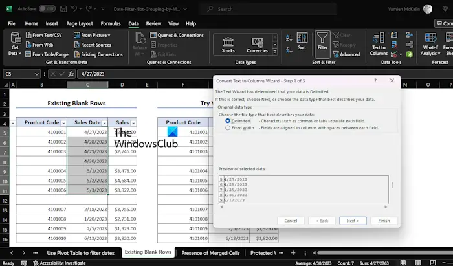453x266 pixels.
Task: Select row 13 header
Action: 5,210
